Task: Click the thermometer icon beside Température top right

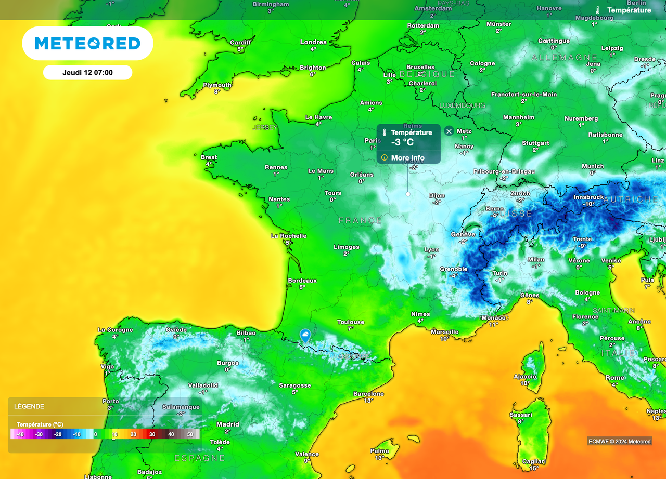Action: click(597, 9)
